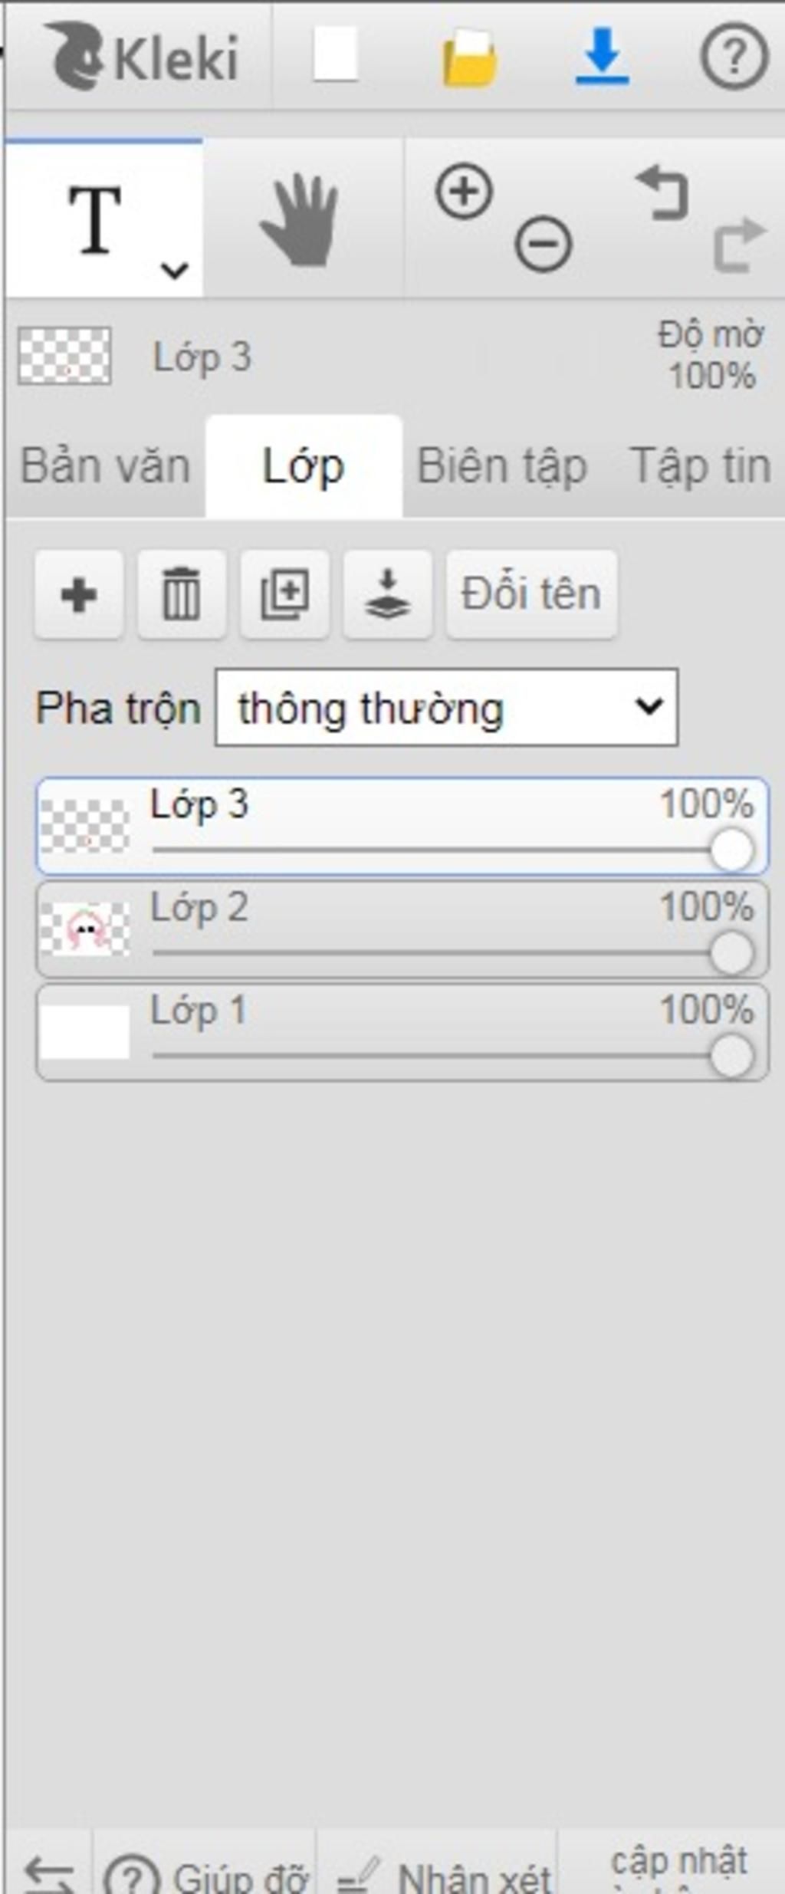This screenshot has width=785, height=1894.
Task: Redo the last undone action
Action: tap(739, 245)
